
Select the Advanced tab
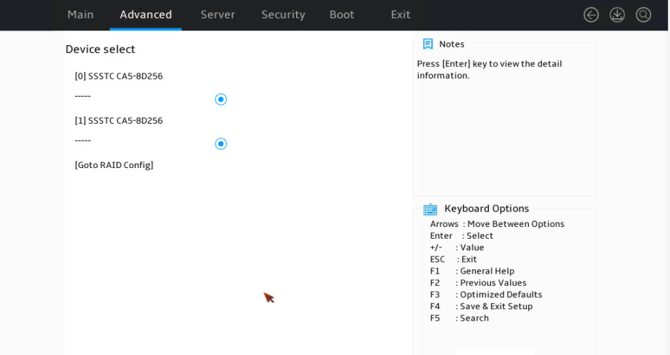coord(145,15)
